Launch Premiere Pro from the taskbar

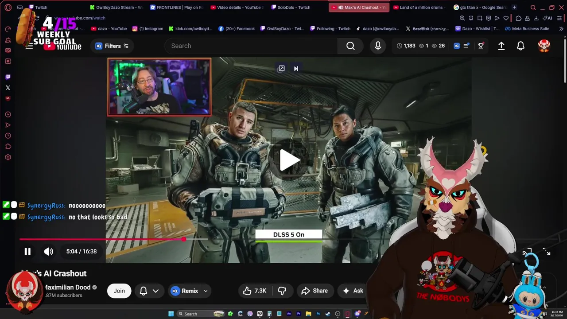[299, 314]
